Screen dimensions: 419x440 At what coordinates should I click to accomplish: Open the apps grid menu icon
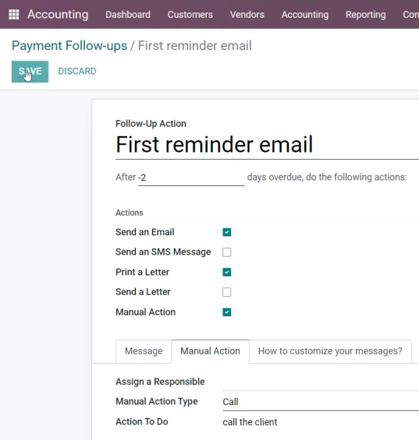tap(14, 15)
